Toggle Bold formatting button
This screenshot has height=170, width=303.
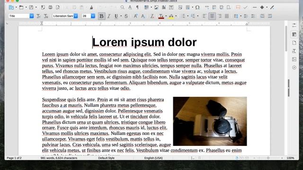click(101, 16)
